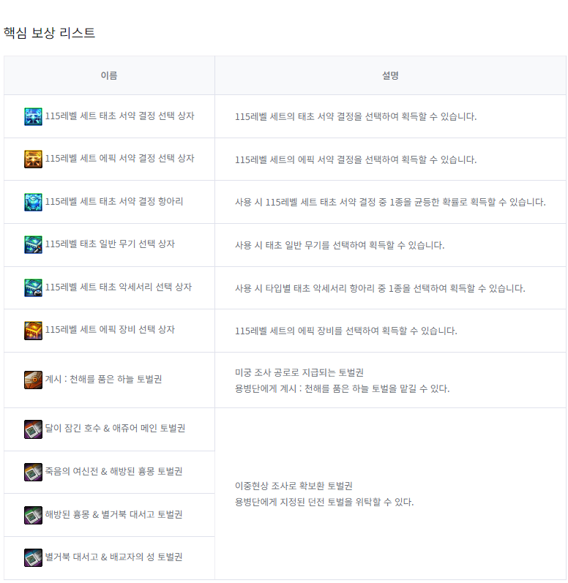Select the 태초 서약 결정 항아리 item icon
Image resolution: width=568 pixels, height=583 pixels.
(x=33, y=202)
